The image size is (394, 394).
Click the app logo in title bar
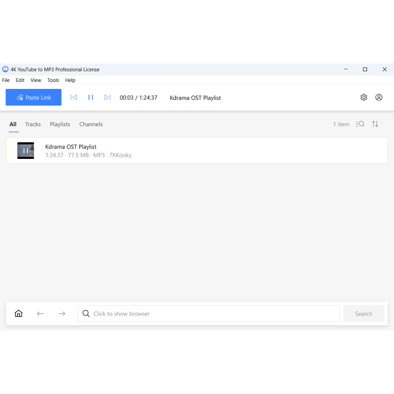point(5,69)
